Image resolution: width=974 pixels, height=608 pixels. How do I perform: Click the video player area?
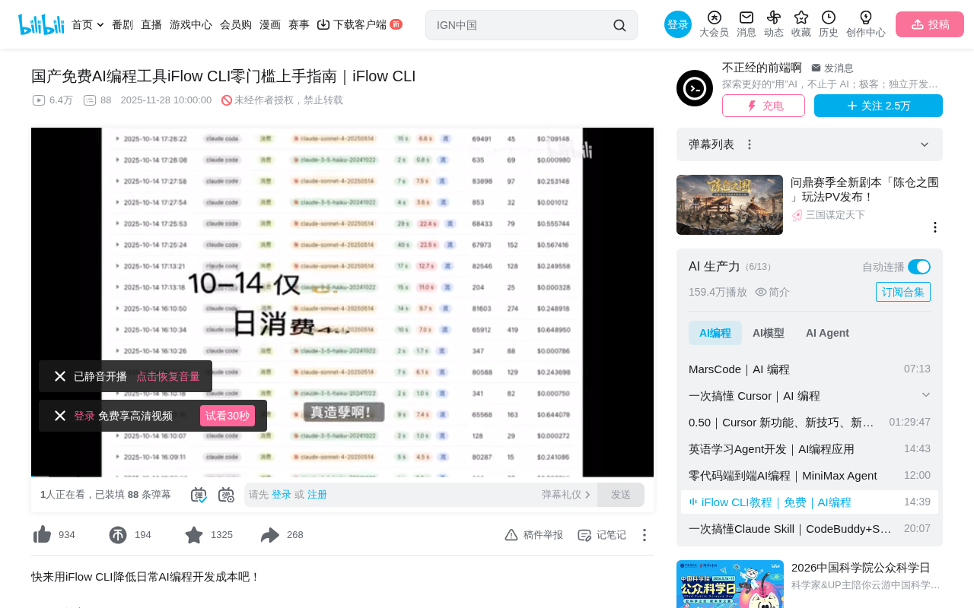click(342, 302)
